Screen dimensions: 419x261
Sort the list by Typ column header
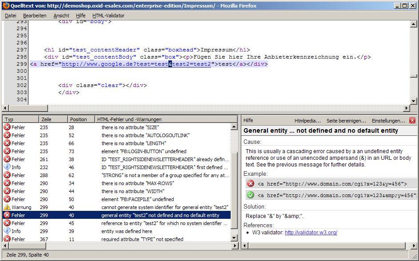(x=20, y=119)
